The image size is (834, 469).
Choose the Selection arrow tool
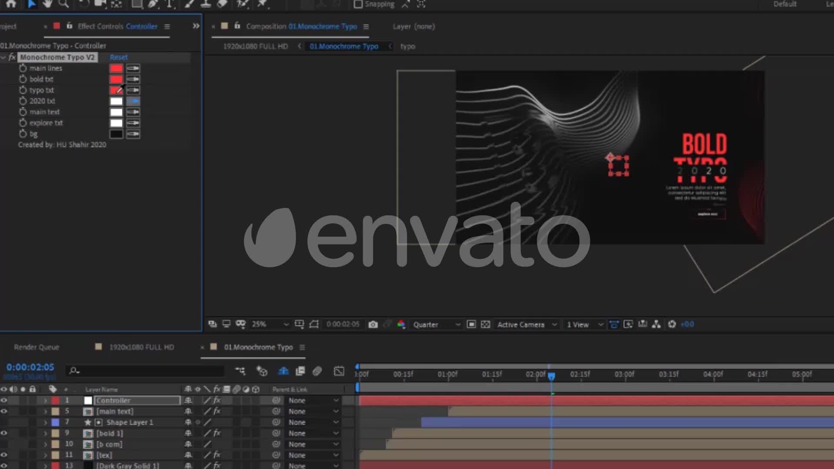pyautogui.click(x=32, y=4)
